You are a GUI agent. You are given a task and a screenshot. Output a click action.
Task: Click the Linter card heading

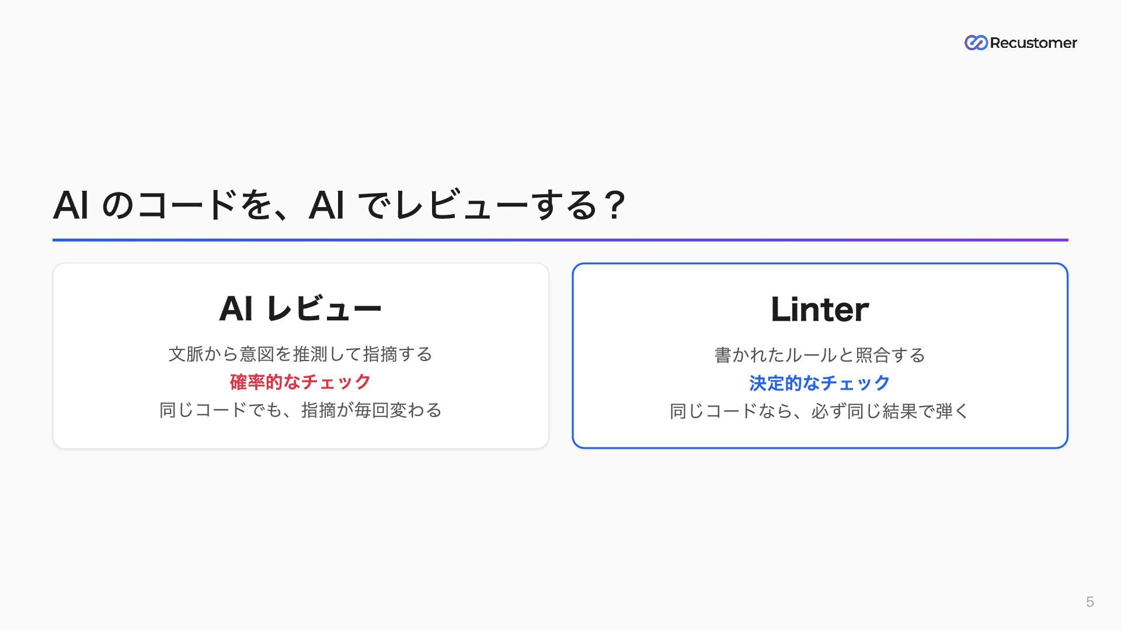[x=820, y=309]
